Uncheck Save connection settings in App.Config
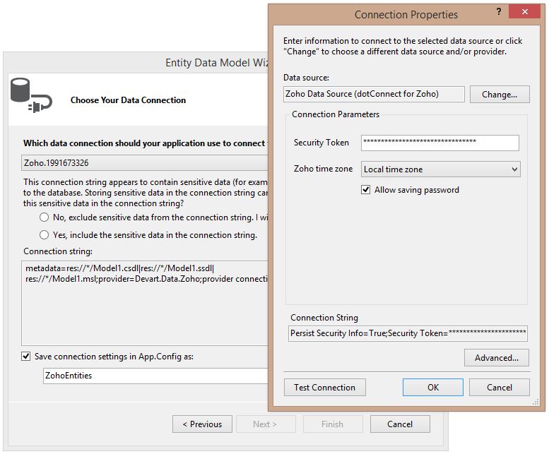The height and width of the screenshot is (454, 549). click(x=26, y=357)
